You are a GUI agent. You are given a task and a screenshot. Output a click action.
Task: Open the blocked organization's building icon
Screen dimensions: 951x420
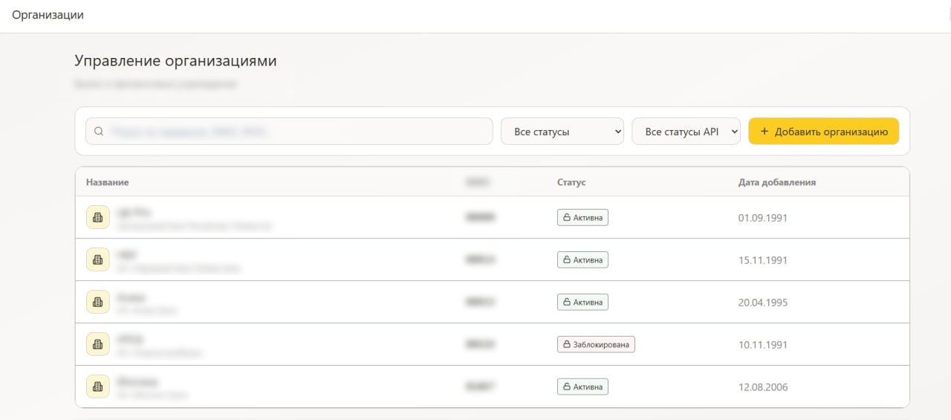[x=98, y=344]
